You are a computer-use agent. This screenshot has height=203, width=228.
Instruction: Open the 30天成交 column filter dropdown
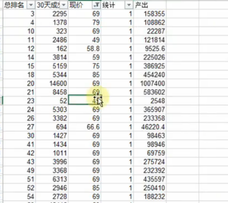[x=63, y=5]
